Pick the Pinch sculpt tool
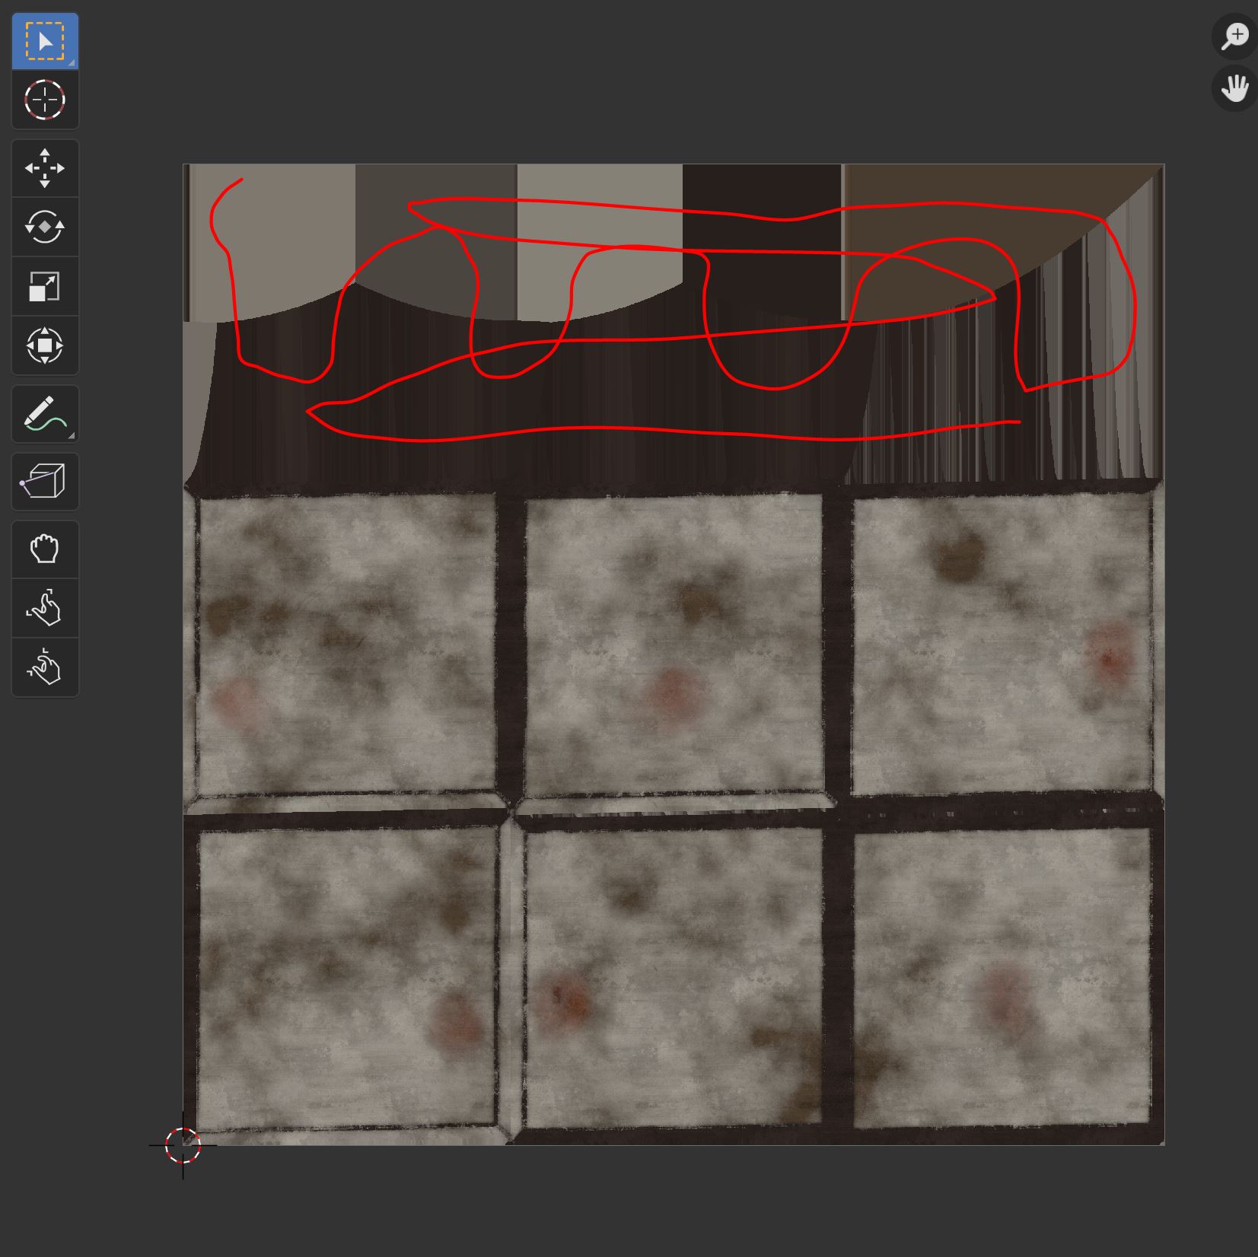This screenshot has width=1258, height=1257. [x=45, y=667]
